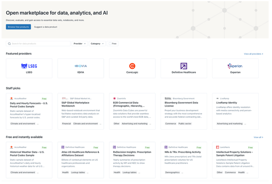Click the LSEG provider logo
This screenshot has width=272, height=184.
pos(29,66)
